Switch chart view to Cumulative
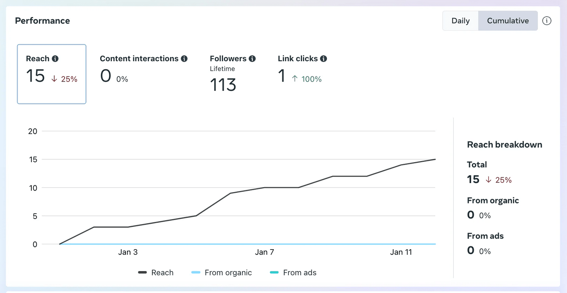This screenshot has width=567, height=293. [508, 21]
